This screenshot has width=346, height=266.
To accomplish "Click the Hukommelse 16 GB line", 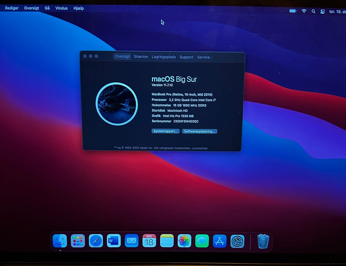I will click(179, 105).
